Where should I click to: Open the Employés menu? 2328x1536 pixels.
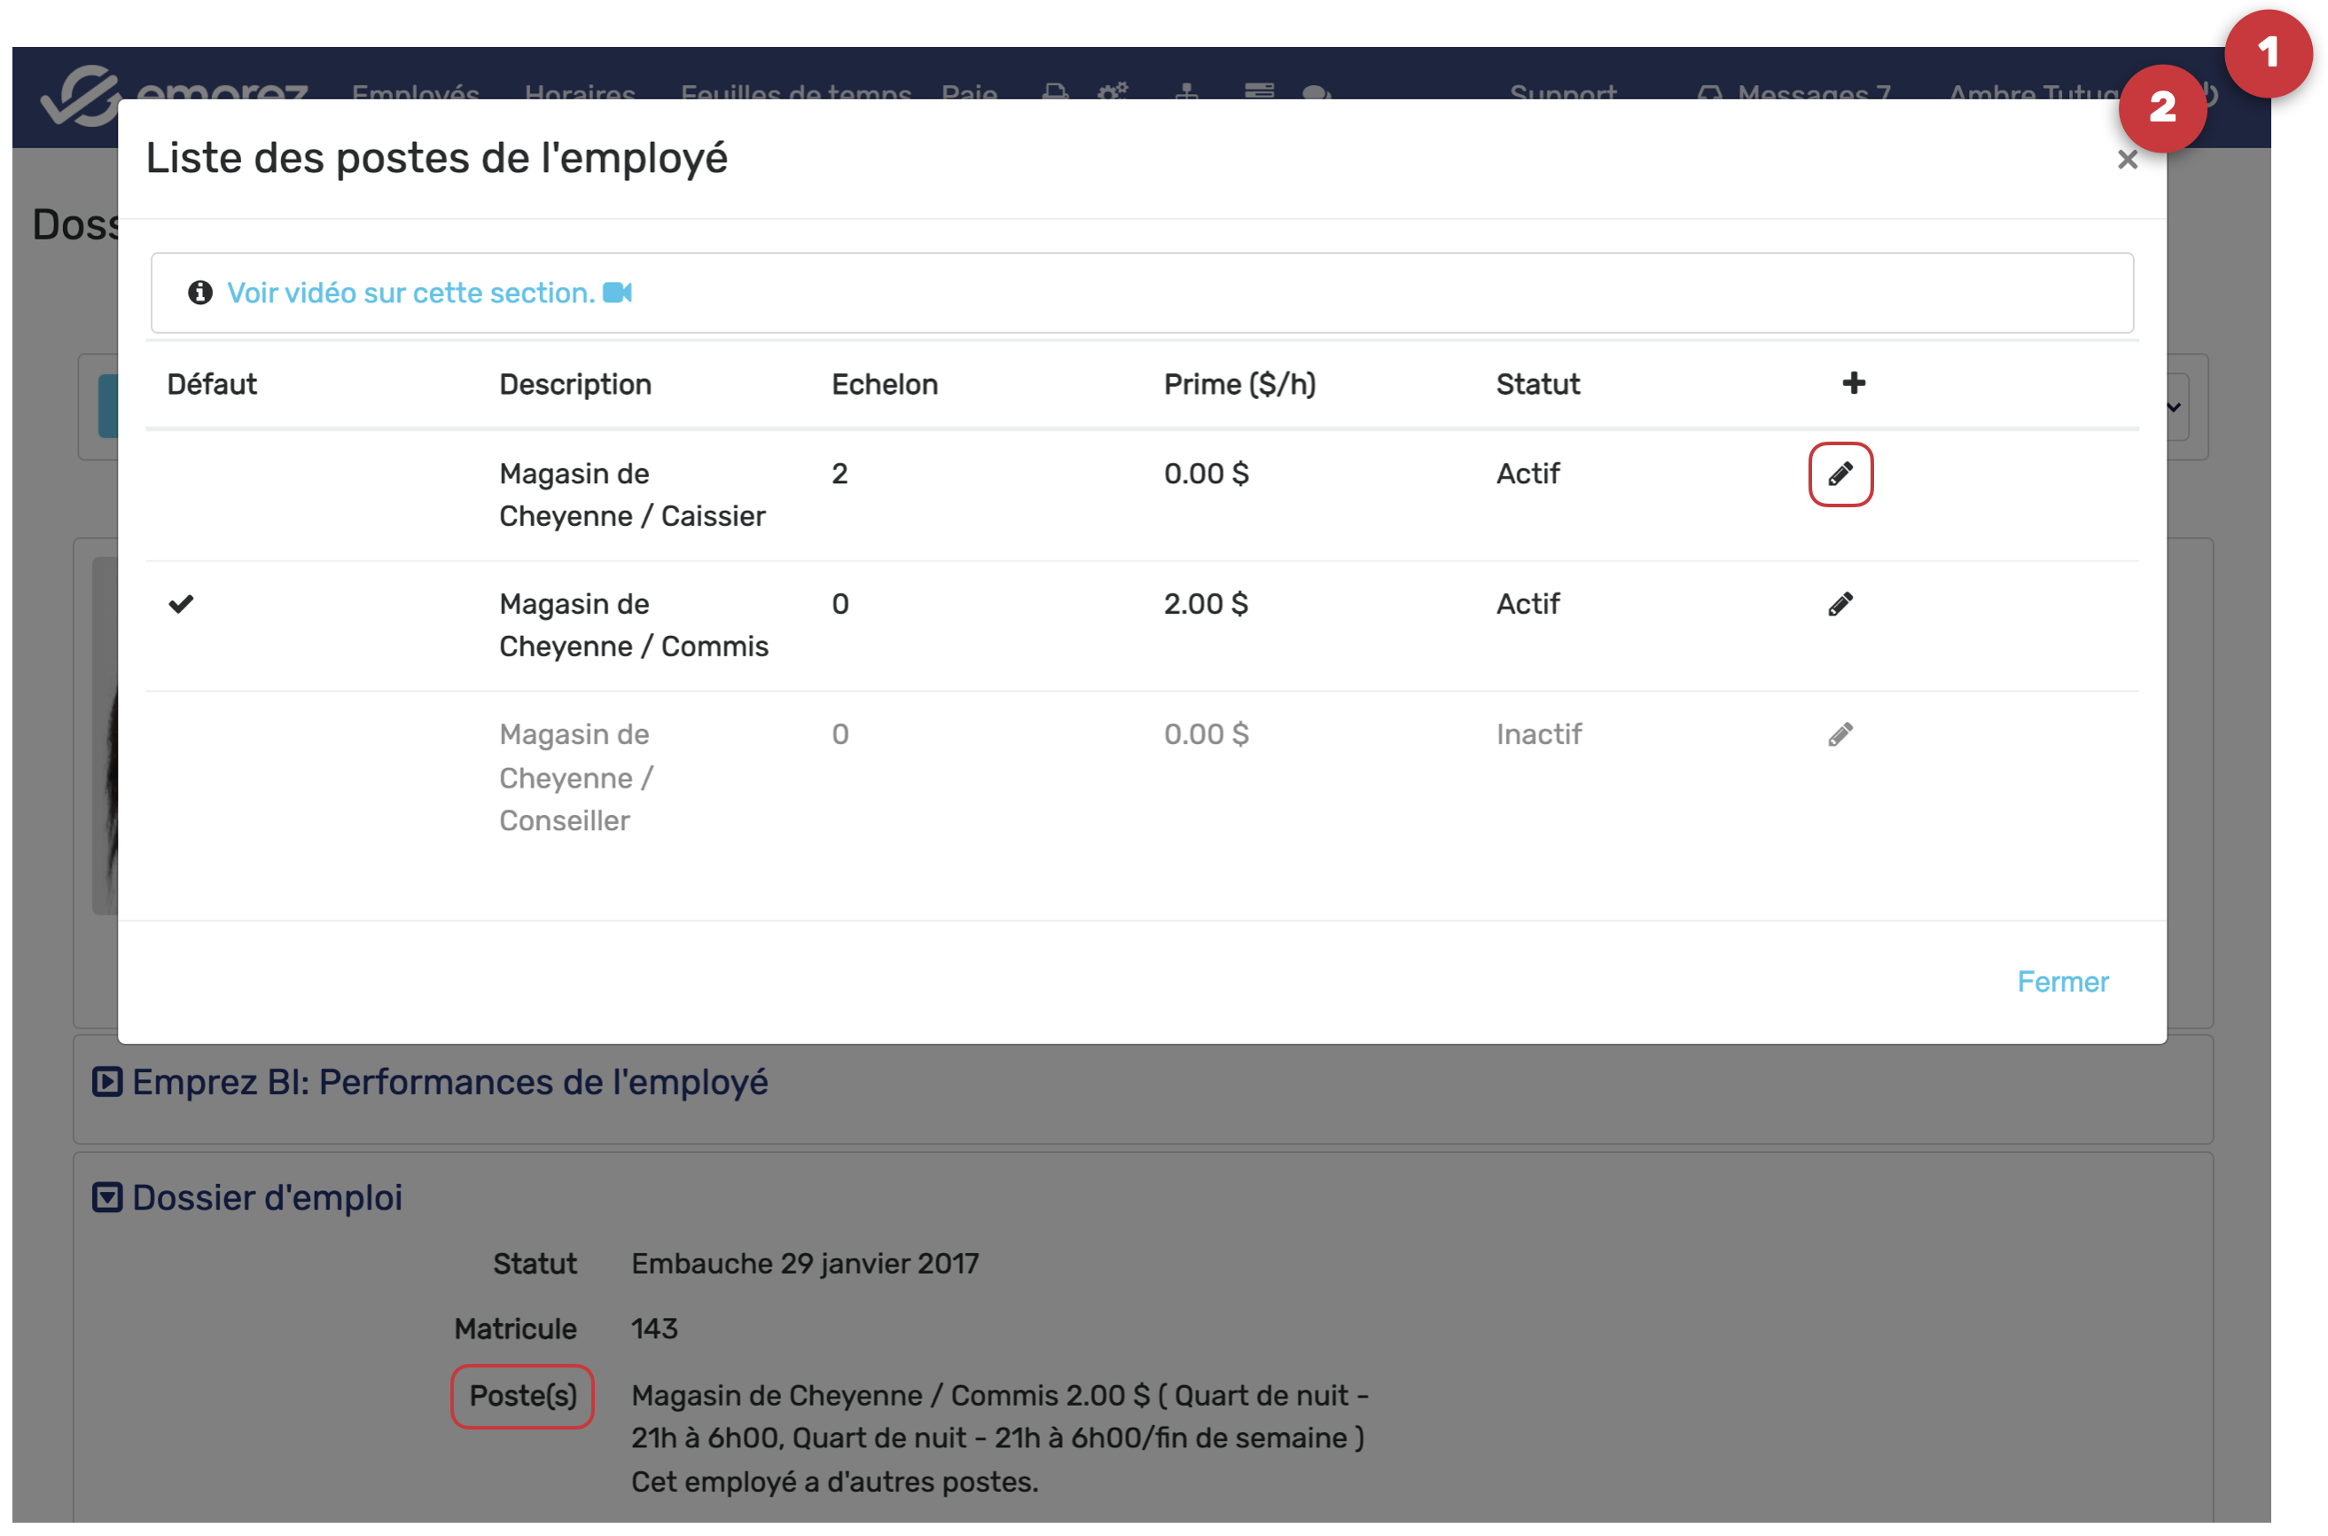[415, 92]
